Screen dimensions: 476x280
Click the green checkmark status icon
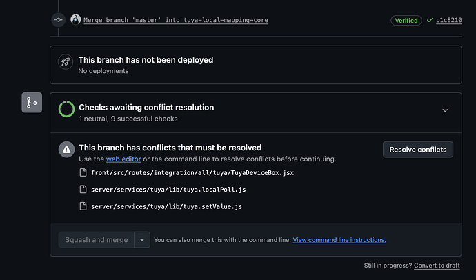430,20
